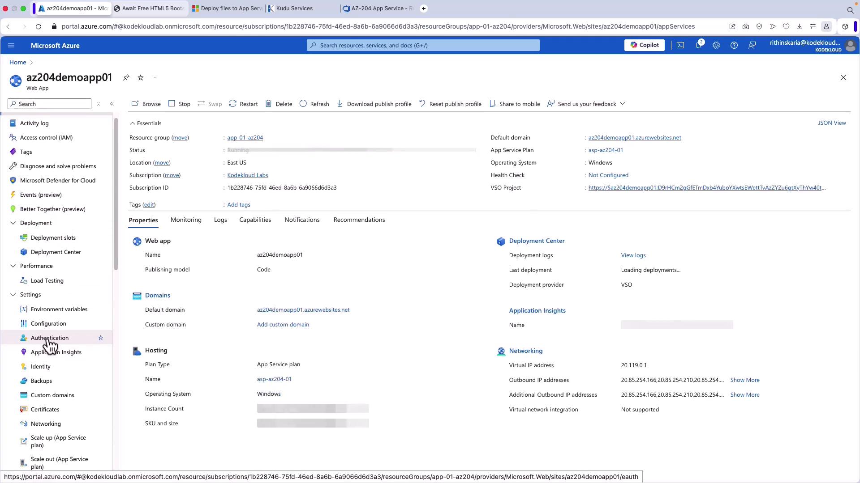The width and height of the screenshot is (860, 483).
Task: Collapse the Essentials section
Action: point(133,123)
